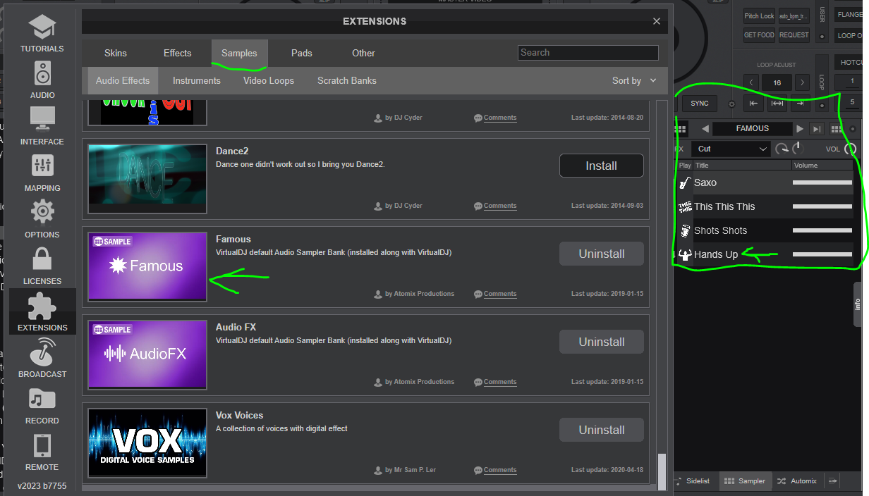869x496 pixels.
Task: Trigger the This This This sample icon
Action: click(x=684, y=207)
